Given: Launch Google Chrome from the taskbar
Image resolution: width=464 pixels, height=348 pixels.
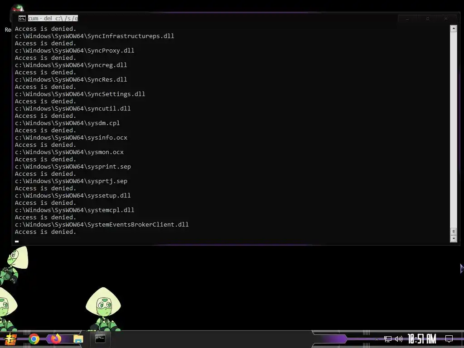Looking at the screenshot, I should [34, 339].
